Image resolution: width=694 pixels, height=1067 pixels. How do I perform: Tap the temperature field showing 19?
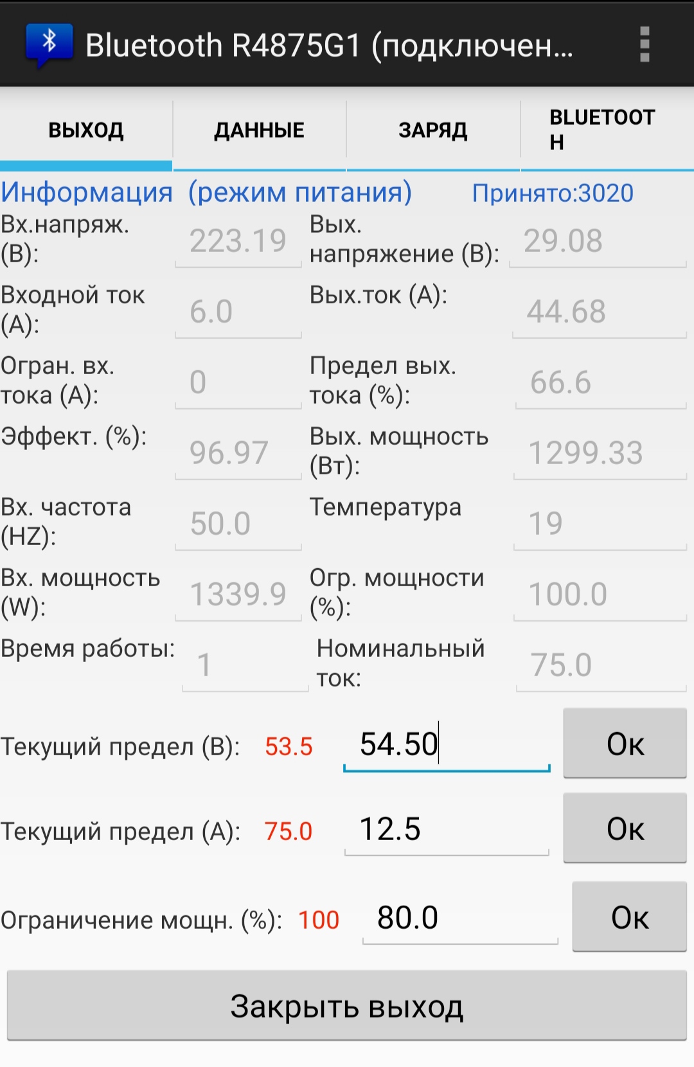point(600,524)
